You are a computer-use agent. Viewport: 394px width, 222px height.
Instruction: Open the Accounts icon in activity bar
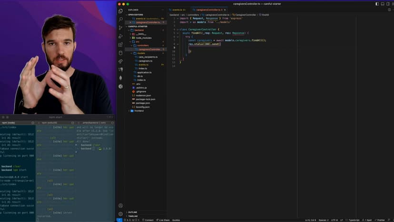pyautogui.click(x=120, y=206)
